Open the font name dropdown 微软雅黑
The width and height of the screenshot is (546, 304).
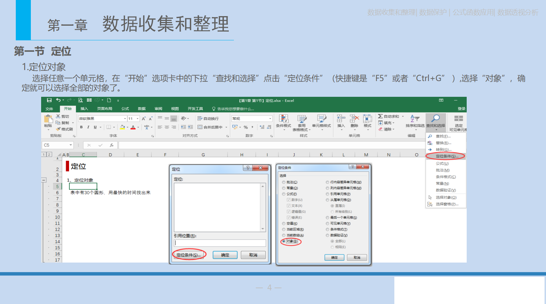click(x=125, y=118)
